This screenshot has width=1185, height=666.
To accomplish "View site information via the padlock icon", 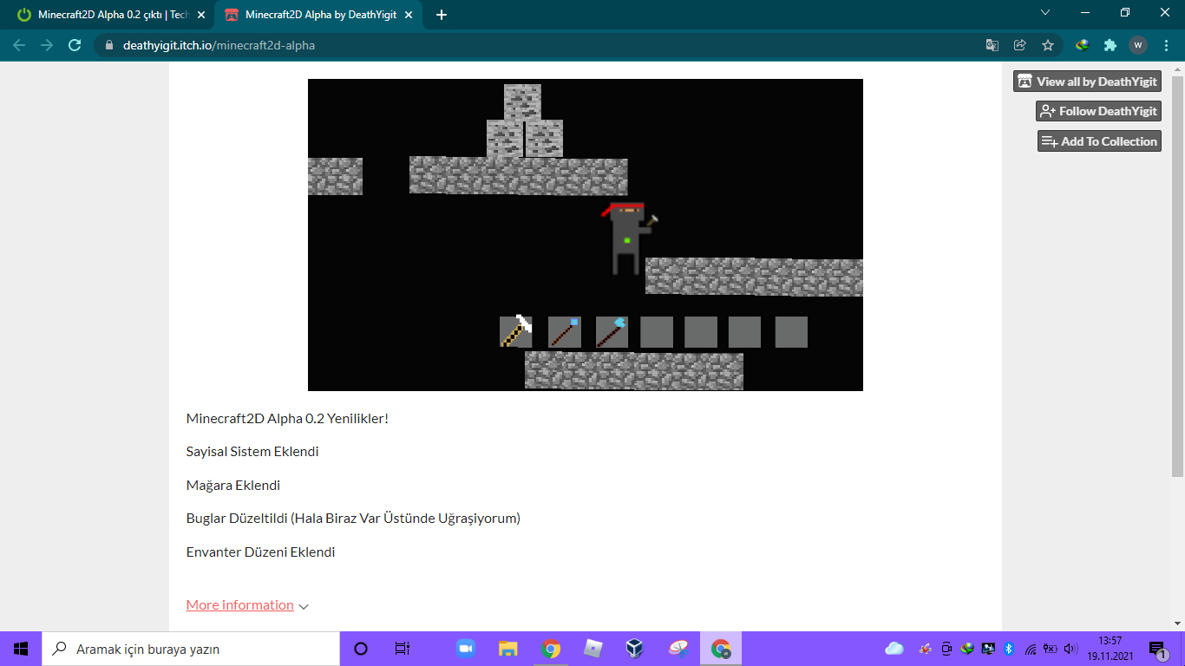I will coord(109,45).
